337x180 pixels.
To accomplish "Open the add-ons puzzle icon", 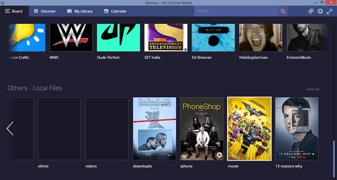I will click(x=311, y=11).
